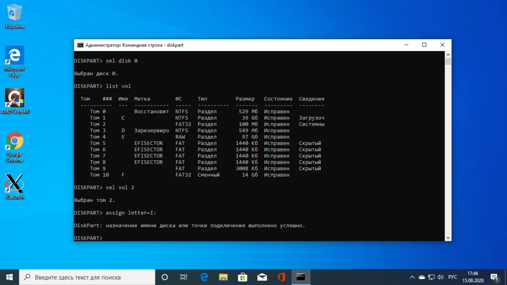Viewport: 507px width, 285px height.
Task: Open the Mail app in taskbar
Action: 262,277
